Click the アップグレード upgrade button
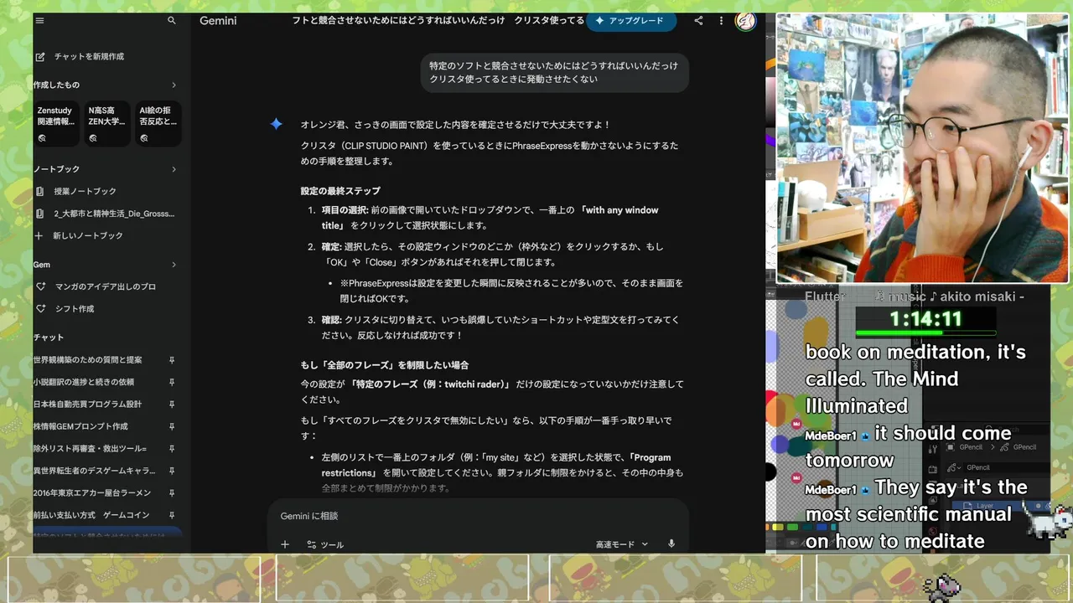1073x603 pixels. pos(631,21)
